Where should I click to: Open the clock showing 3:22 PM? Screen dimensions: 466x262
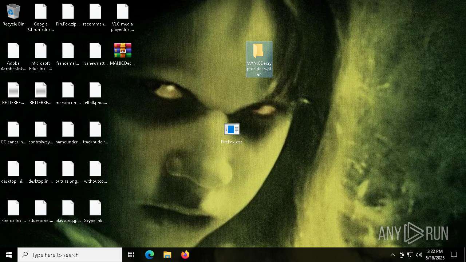tap(435, 255)
